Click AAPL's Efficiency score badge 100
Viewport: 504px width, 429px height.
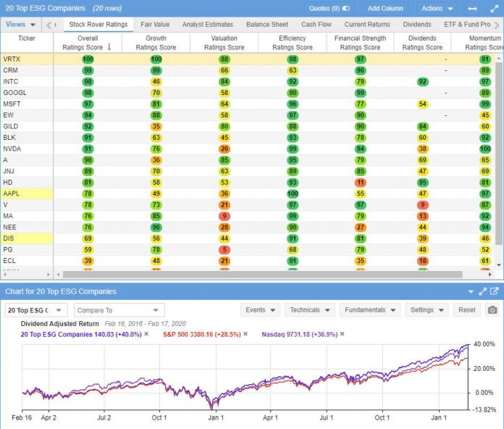point(293,193)
